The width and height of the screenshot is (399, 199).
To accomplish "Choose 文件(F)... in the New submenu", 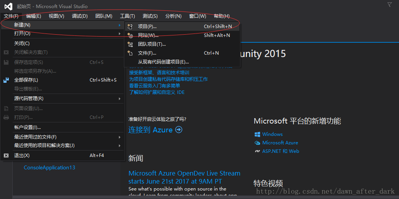I will (x=182, y=53).
